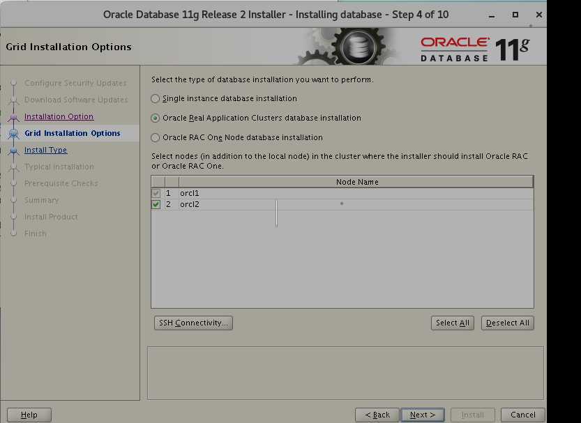Jump to Installation Option step
Screen dimensions: 581x423
(59, 116)
